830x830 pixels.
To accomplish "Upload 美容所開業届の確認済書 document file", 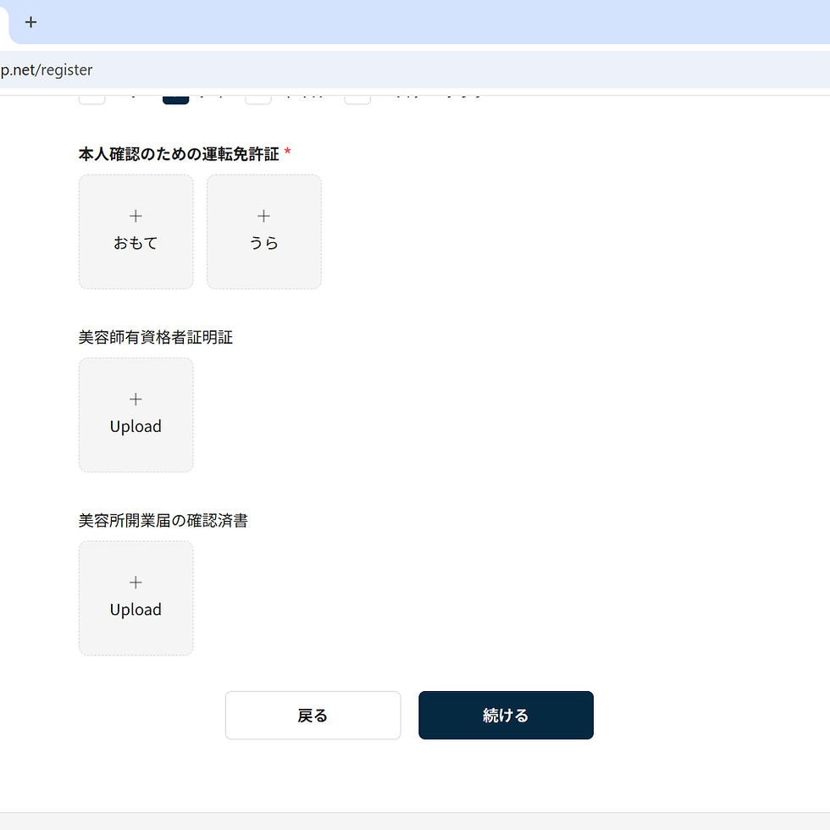I will [x=136, y=598].
